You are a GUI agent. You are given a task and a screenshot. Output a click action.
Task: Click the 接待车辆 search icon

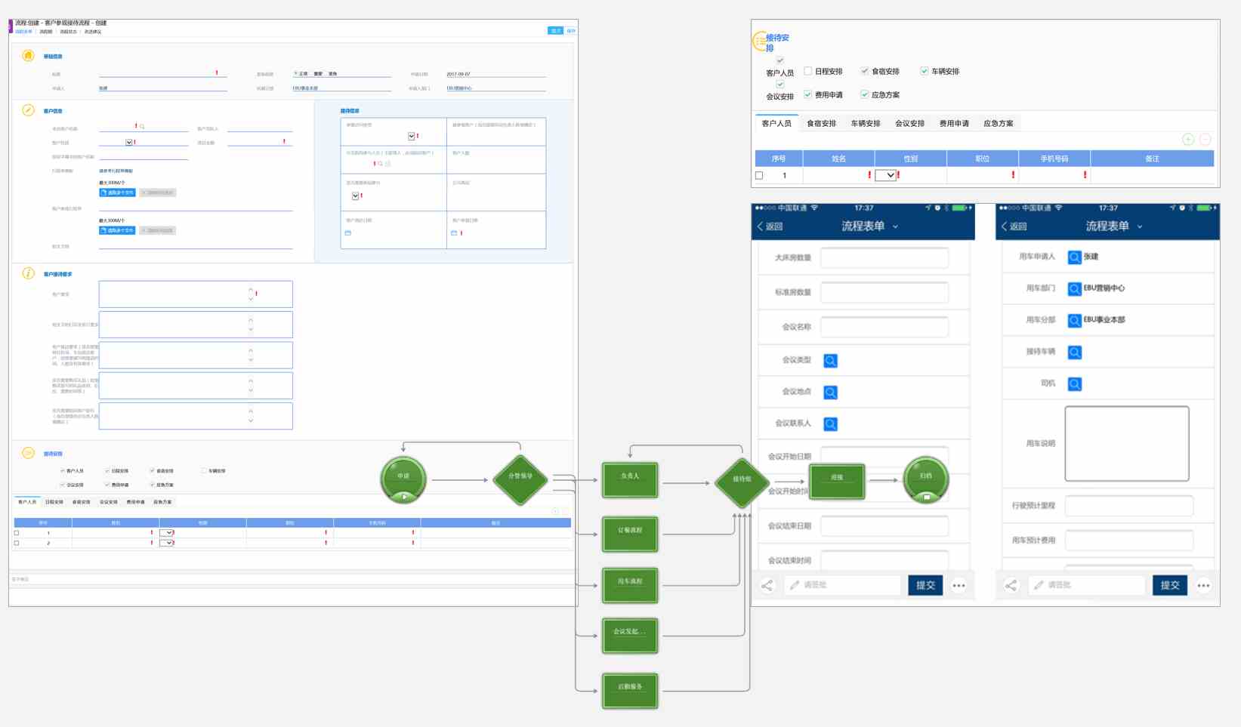point(1074,353)
